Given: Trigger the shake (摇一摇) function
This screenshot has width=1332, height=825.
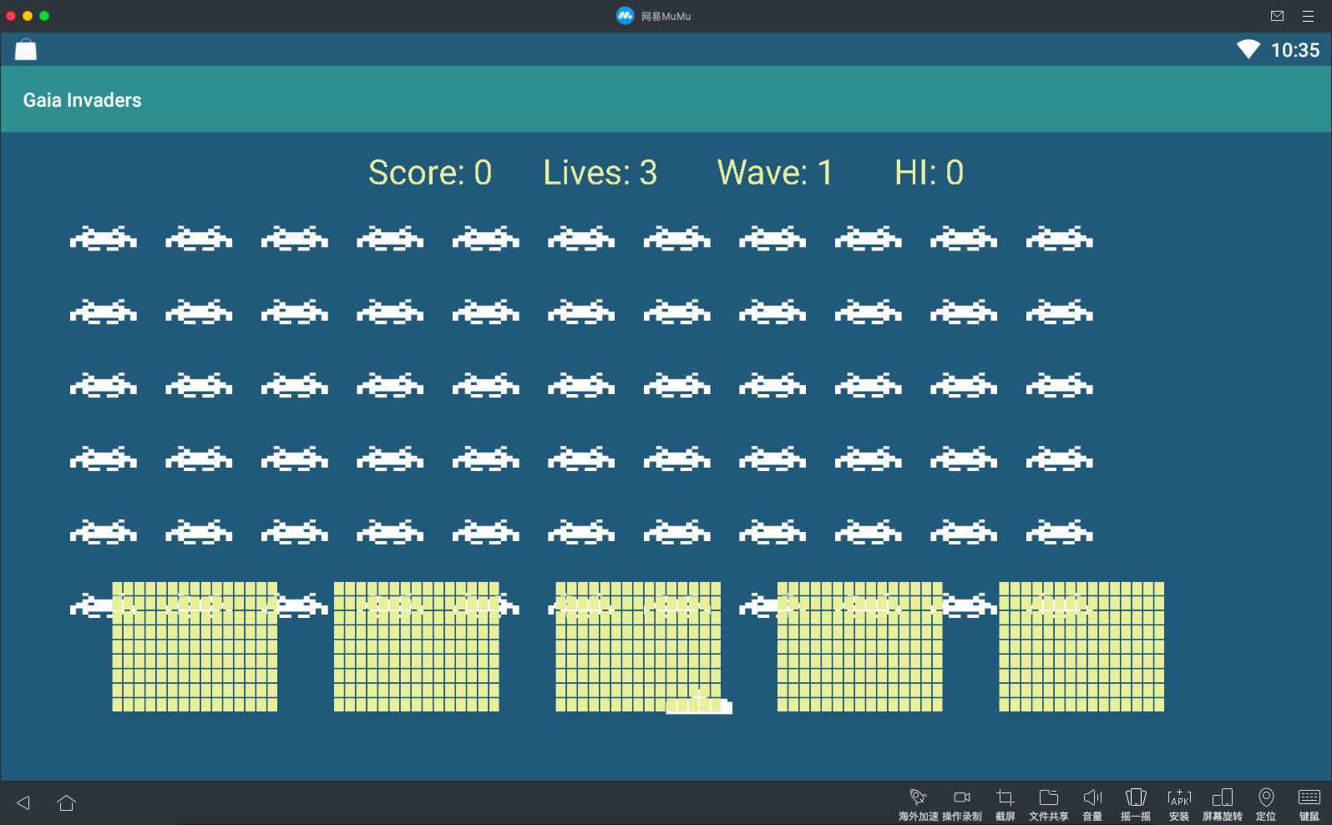Looking at the screenshot, I should point(1136,804).
